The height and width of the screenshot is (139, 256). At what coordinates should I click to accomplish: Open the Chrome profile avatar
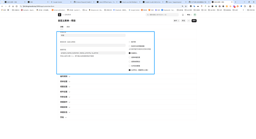(250, 6)
